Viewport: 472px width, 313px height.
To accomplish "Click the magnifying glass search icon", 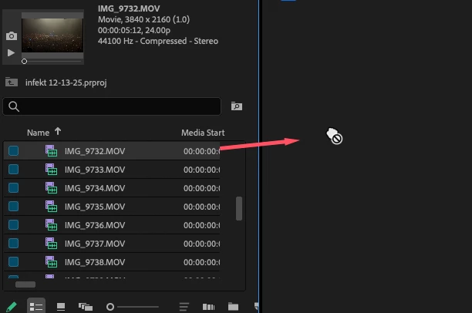I will [14, 106].
